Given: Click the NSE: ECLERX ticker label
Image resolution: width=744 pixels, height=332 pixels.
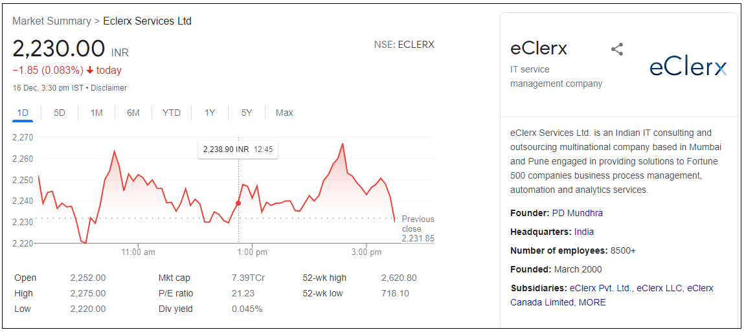Looking at the screenshot, I should [404, 45].
